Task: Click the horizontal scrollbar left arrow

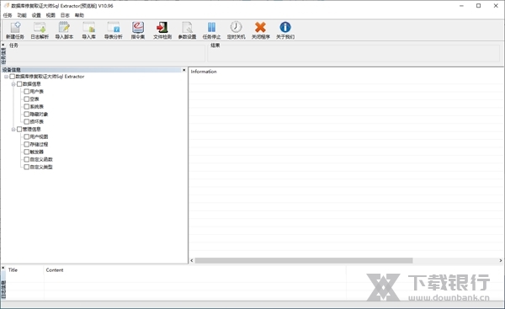Action: (x=192, y=260)
